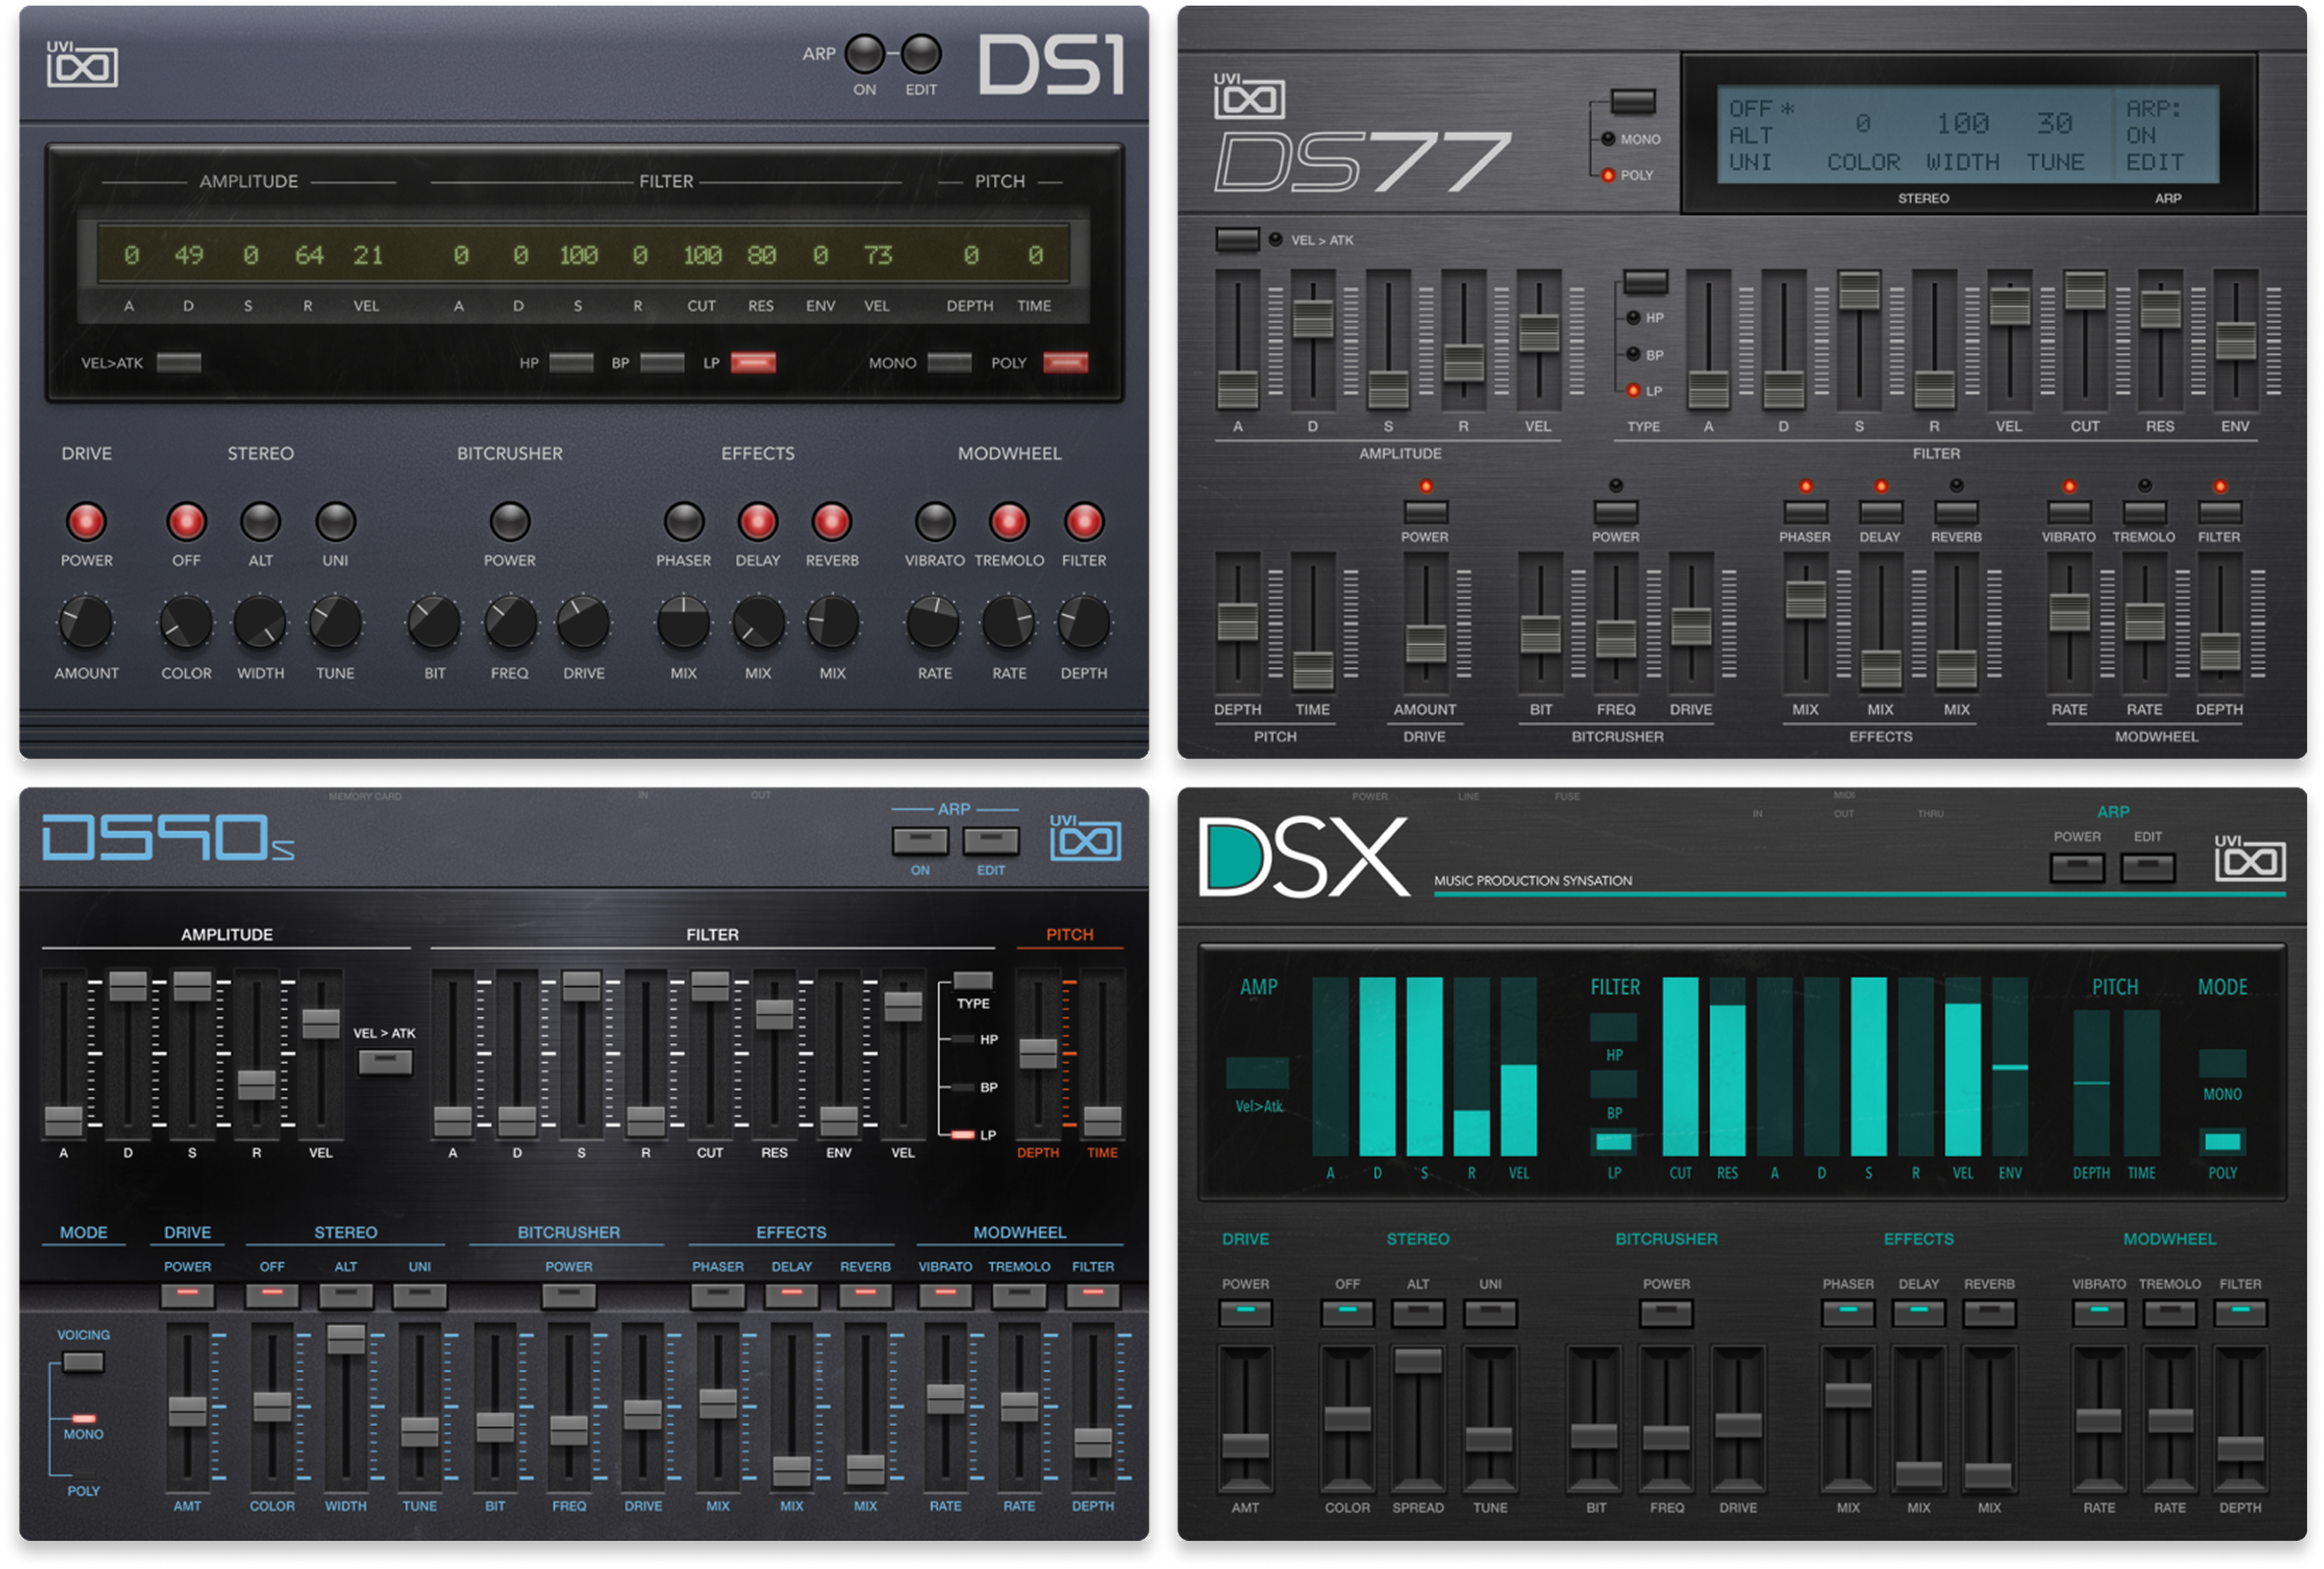Click the DSX filter CUT bar
This screenshot has width=2324, height=1569.
tap(1680, 1066)
